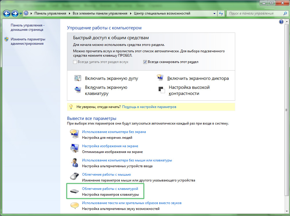Toggle Всегда читать этот раздел вслух checkbox
This screenshot has width=290, height=216.
[x=75, y=62]
